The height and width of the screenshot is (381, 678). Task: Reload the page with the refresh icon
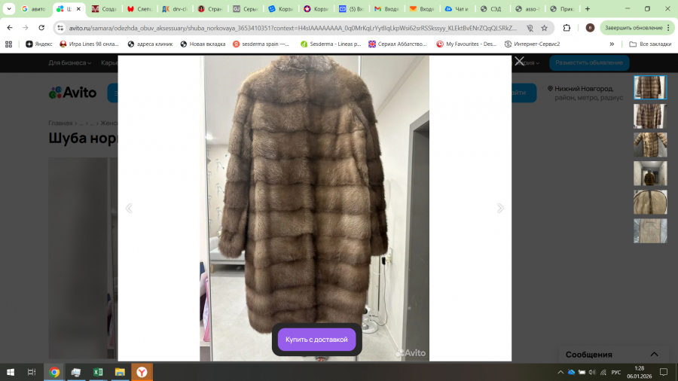42,28
